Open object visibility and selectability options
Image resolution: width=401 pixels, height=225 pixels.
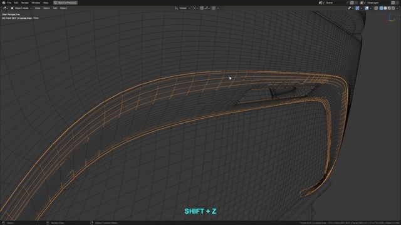[350, 8]
